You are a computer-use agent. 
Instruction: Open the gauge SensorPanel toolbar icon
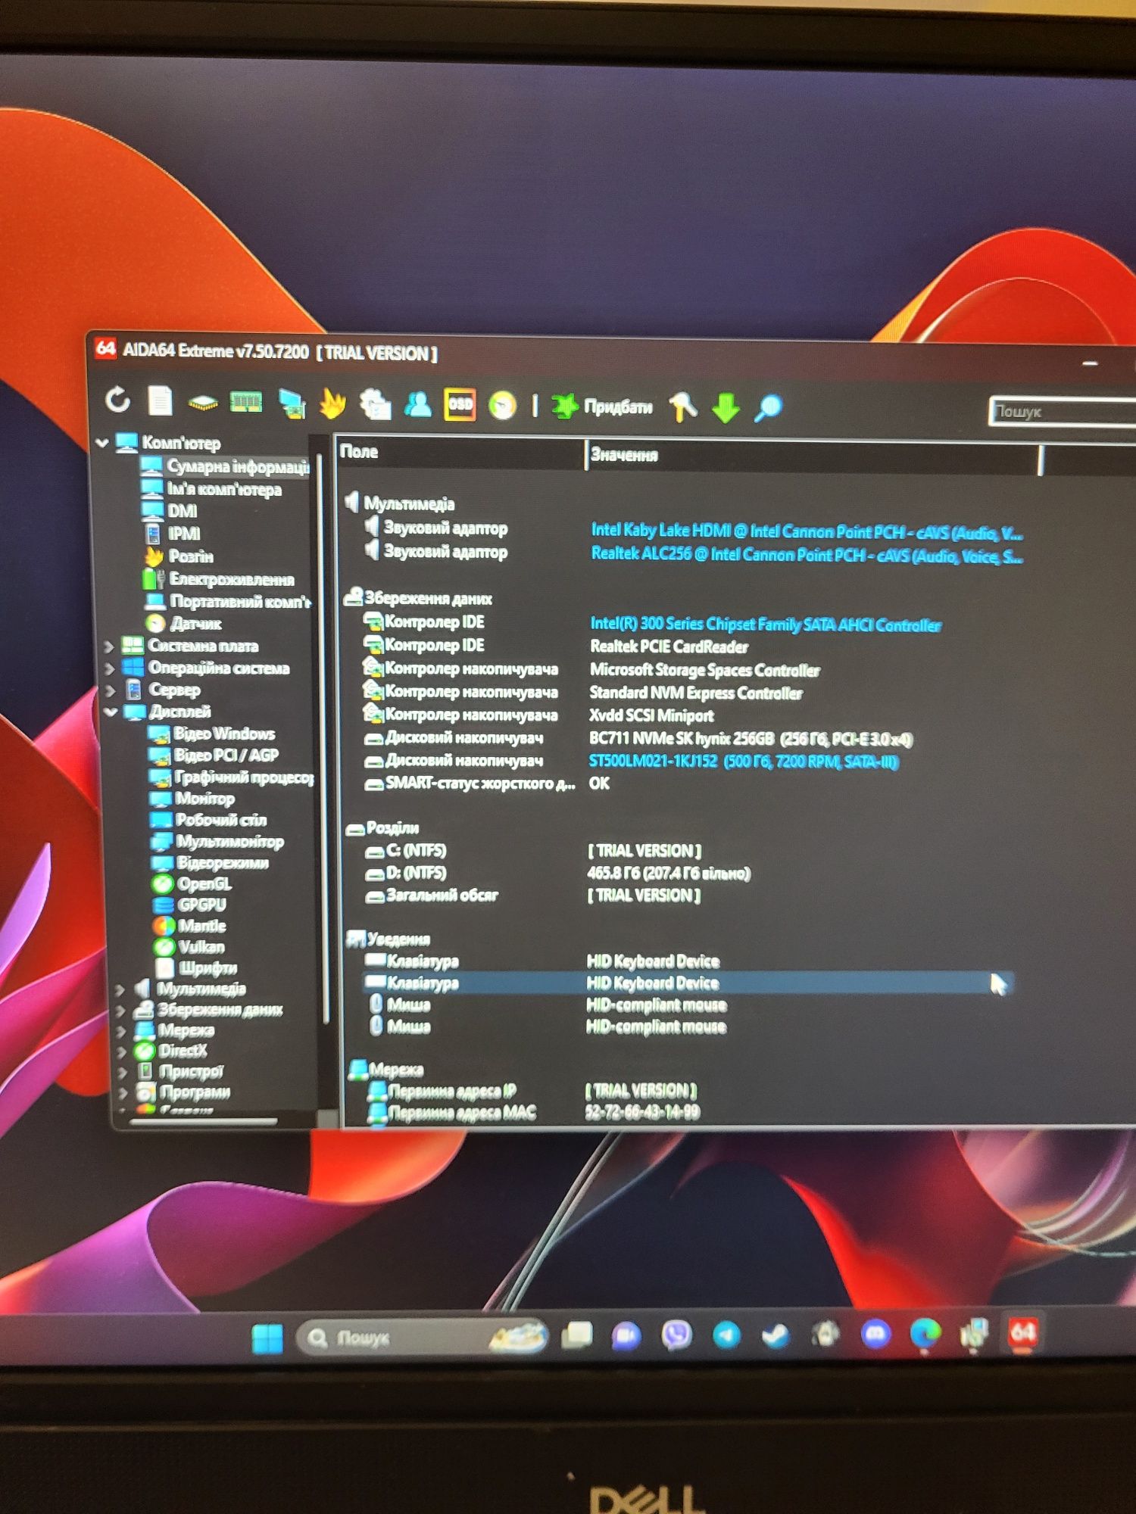(502, 406)
